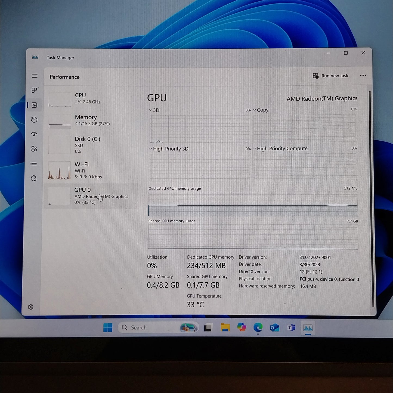Click the Task Manager taskbar icon
The image size is (393, 393).
click(308, 328)
